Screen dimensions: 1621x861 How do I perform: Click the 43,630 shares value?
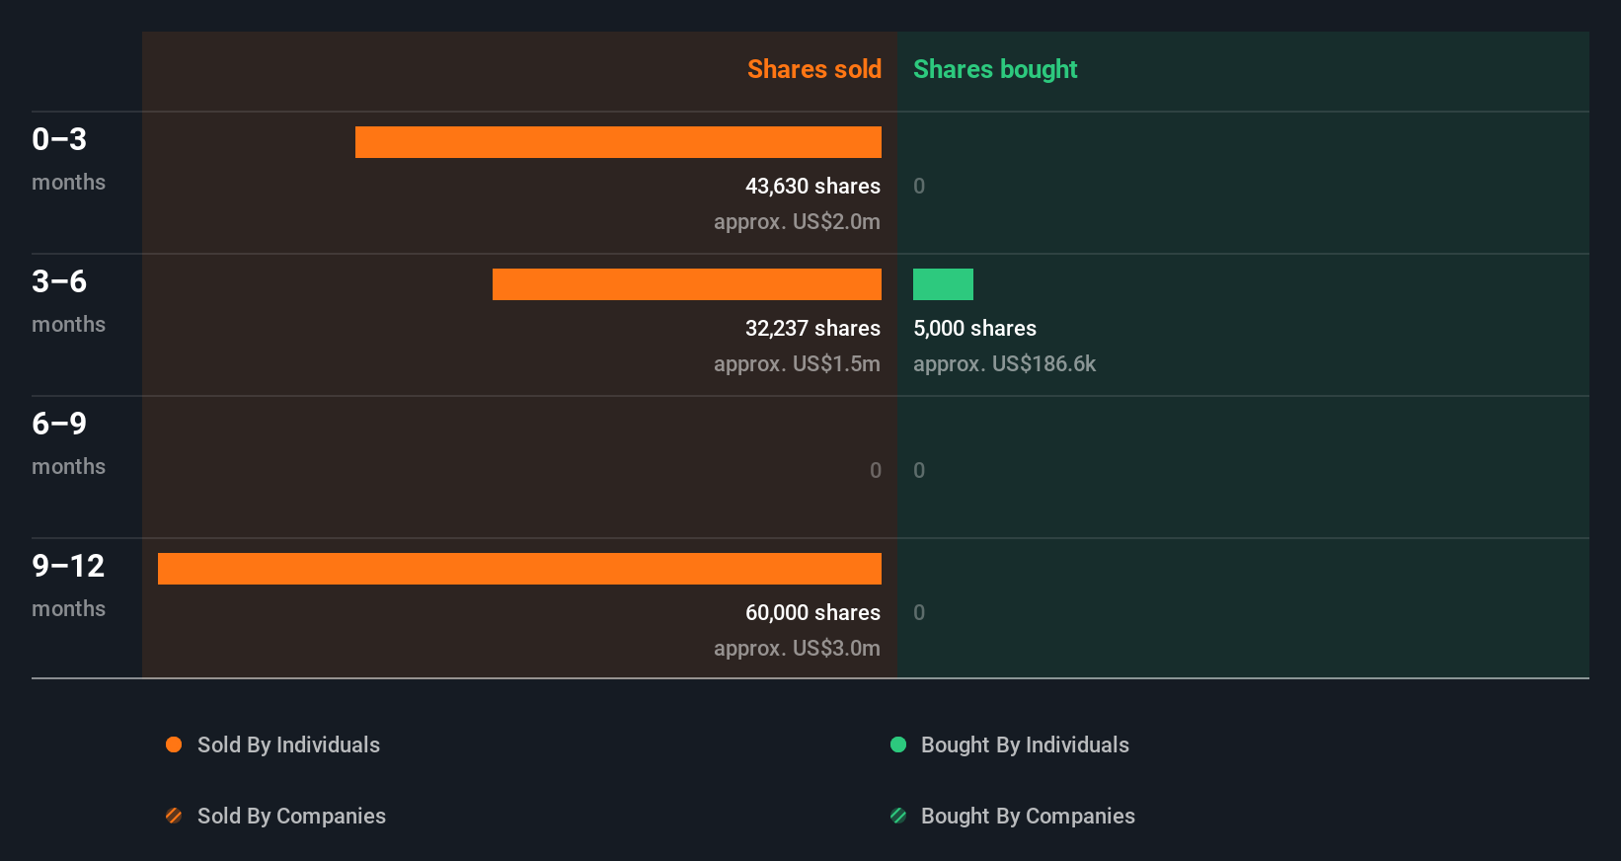point(812,186)
